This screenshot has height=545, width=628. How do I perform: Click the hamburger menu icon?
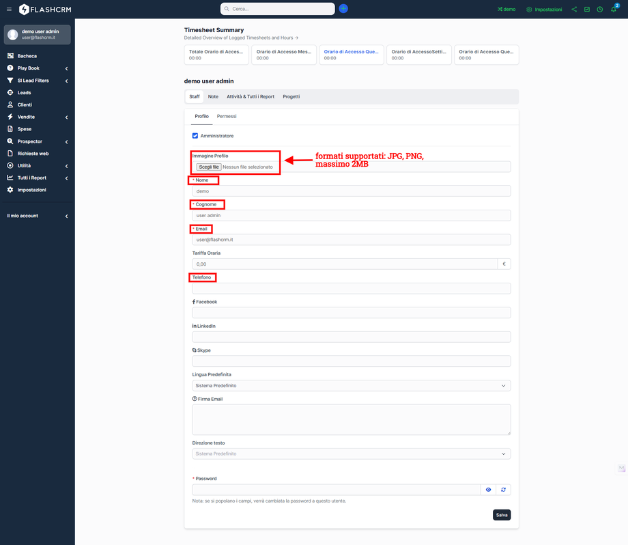[x=9, y=9]
